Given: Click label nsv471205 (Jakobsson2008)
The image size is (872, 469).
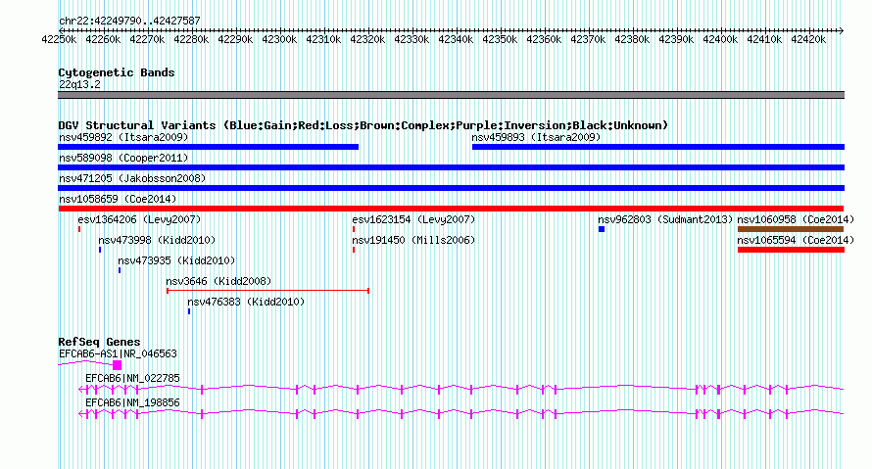Looking at the screenshot, I should 132,178.
